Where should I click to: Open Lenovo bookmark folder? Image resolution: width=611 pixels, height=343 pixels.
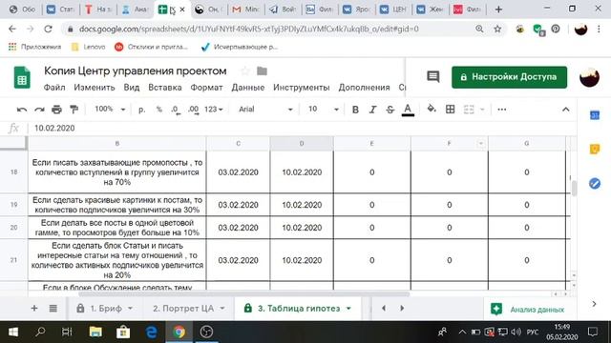89,47
